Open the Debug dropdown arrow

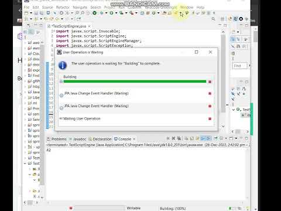click(x=107, y=13)
